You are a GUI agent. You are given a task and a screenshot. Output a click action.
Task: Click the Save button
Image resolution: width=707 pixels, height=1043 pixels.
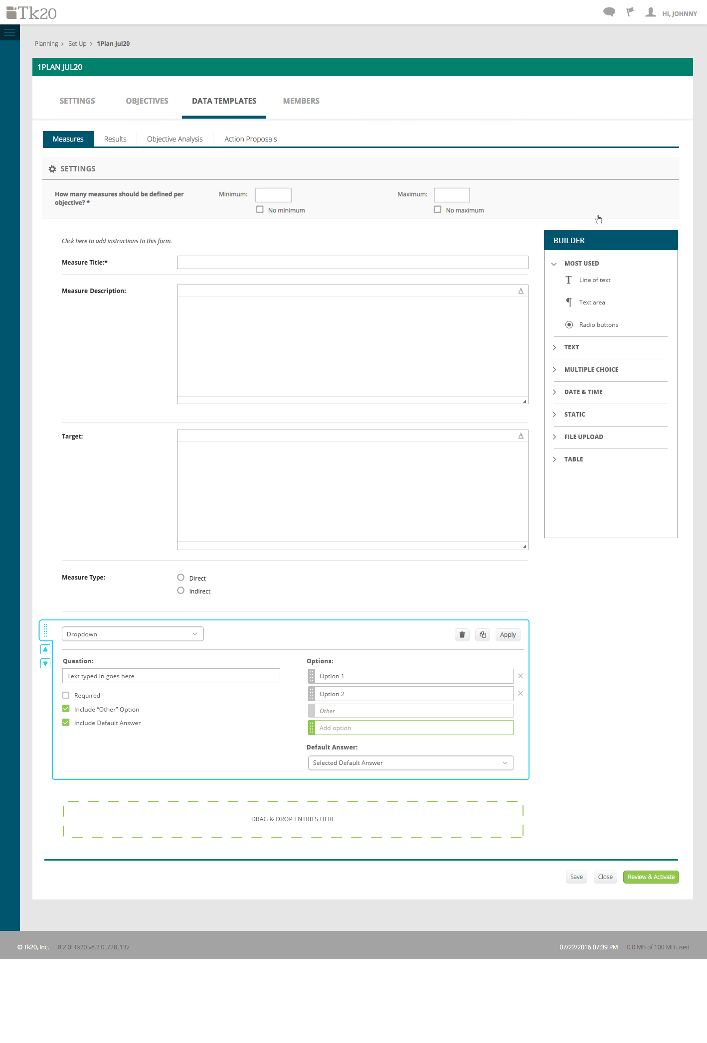[x=576, y=877]
